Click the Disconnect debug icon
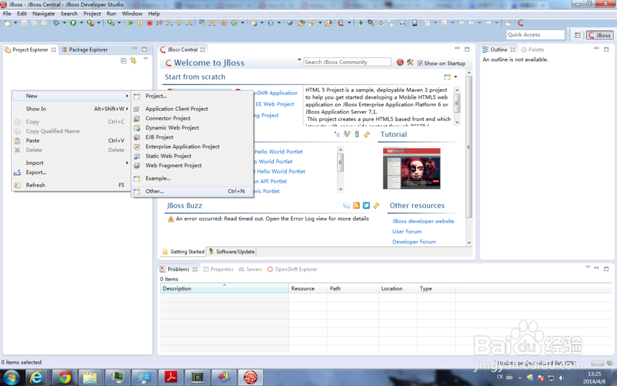This screenshot has width=617, height=386. click(x=159, y=23)
